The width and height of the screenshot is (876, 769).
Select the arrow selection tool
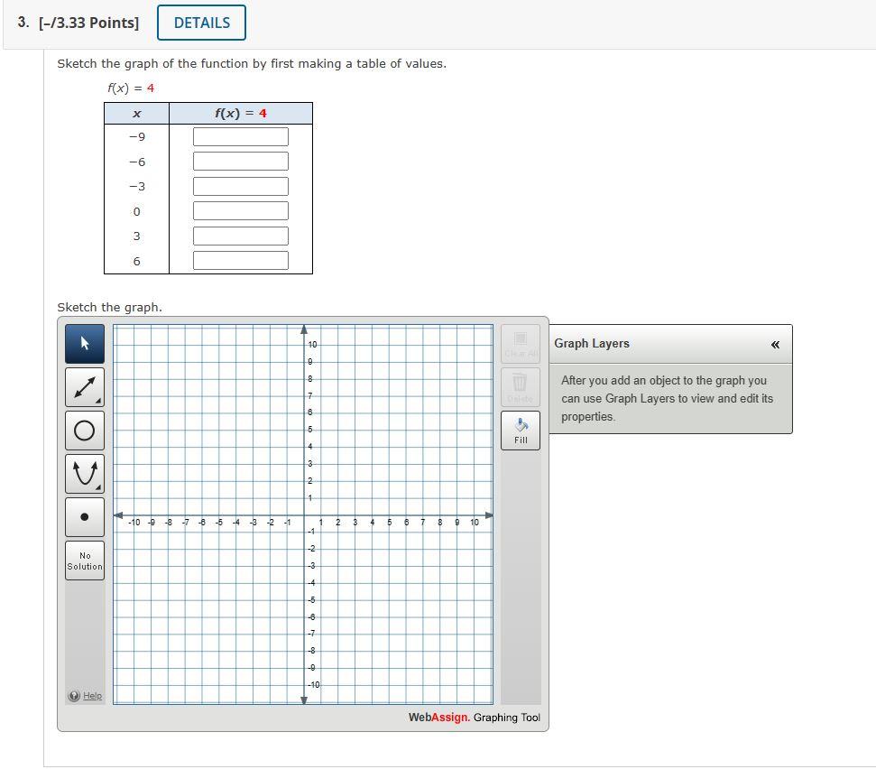(84, 344)
